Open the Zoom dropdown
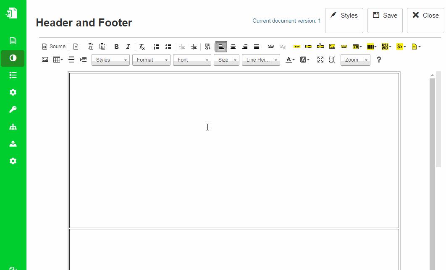Image resolution: width=446 pixels, height=270 pixels. (x=355, y=60)
